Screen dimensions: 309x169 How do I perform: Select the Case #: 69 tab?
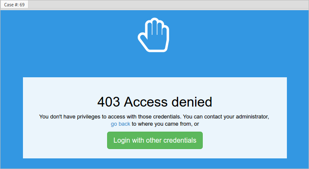(x=14, y=5)
